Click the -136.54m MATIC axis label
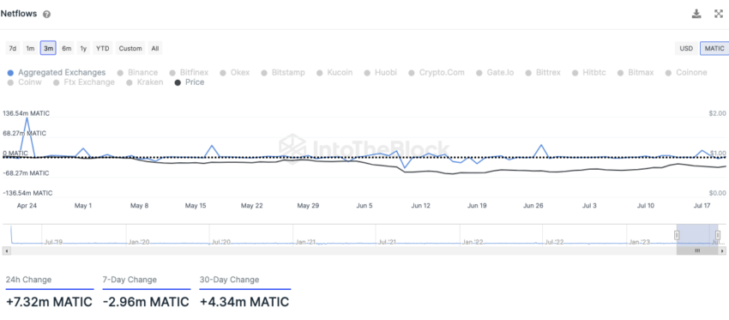 coord(27,193)
